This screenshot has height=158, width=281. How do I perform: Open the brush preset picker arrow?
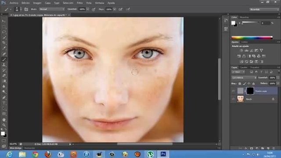tap(21, 9)
